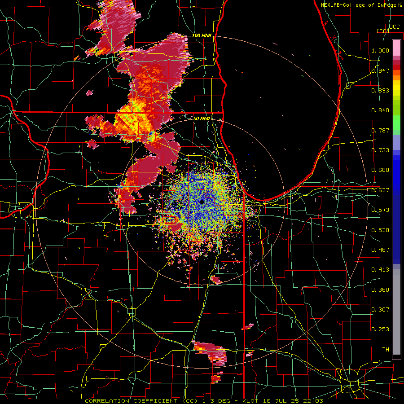Click the TH threshold label on legend
Screen dimensions: 404x404
point(386,350)
